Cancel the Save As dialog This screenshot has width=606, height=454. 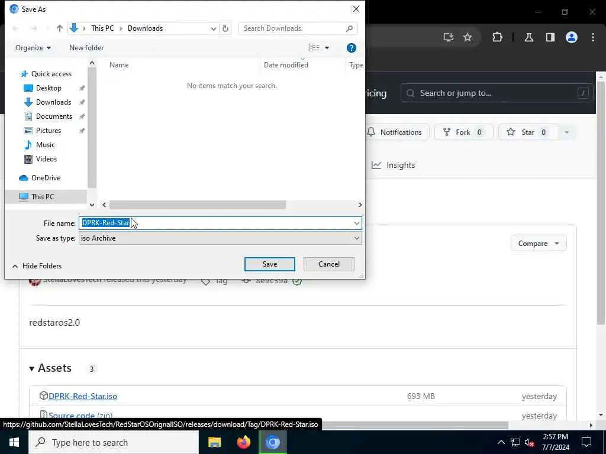click(329, 264)
